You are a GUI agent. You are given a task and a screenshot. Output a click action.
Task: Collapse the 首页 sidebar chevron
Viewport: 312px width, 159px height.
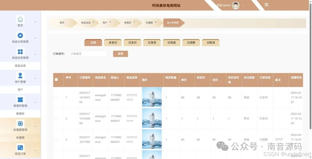tap(36, 22)
